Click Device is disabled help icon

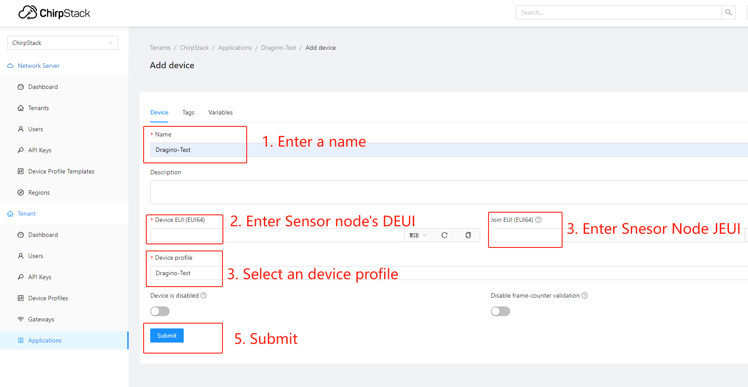pyautogui.click(x=204, y=295)
